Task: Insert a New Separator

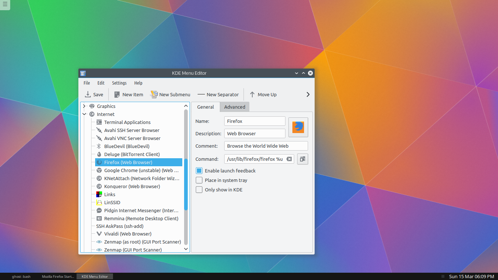Action: click(218, 94)
